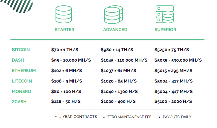Click the LITECOIN row label
This screenshot has width=217, height=128.
(x=22, y=81)
